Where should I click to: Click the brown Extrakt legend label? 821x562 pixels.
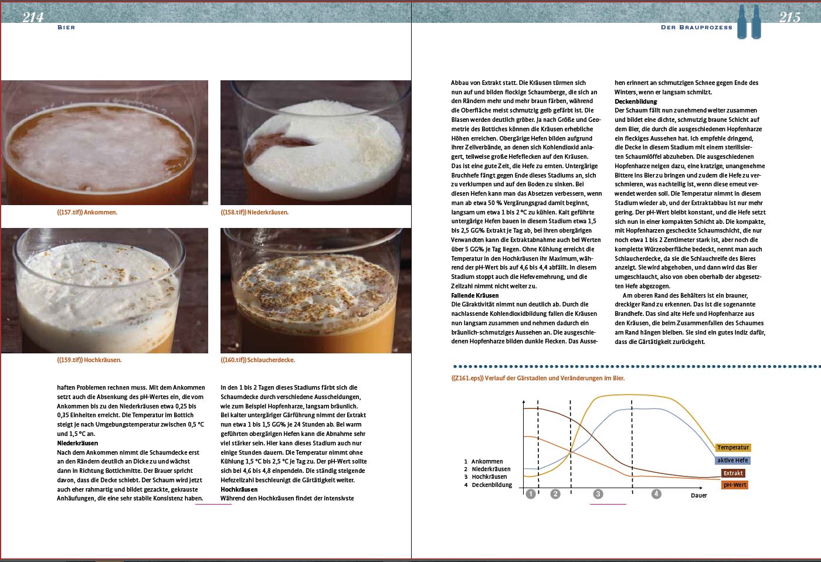tap(733, 473)
